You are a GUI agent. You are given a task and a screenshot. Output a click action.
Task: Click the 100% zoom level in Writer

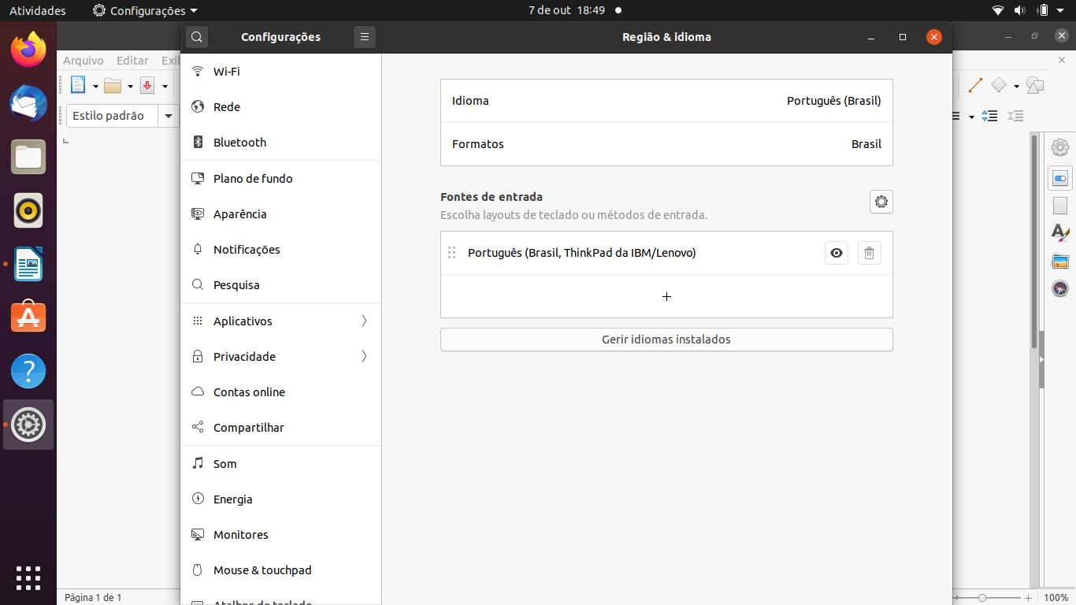pyautogui.click(x=1056, y=598)
